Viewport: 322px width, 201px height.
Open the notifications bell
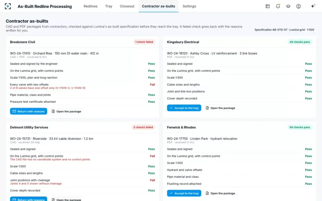(278, 6)
